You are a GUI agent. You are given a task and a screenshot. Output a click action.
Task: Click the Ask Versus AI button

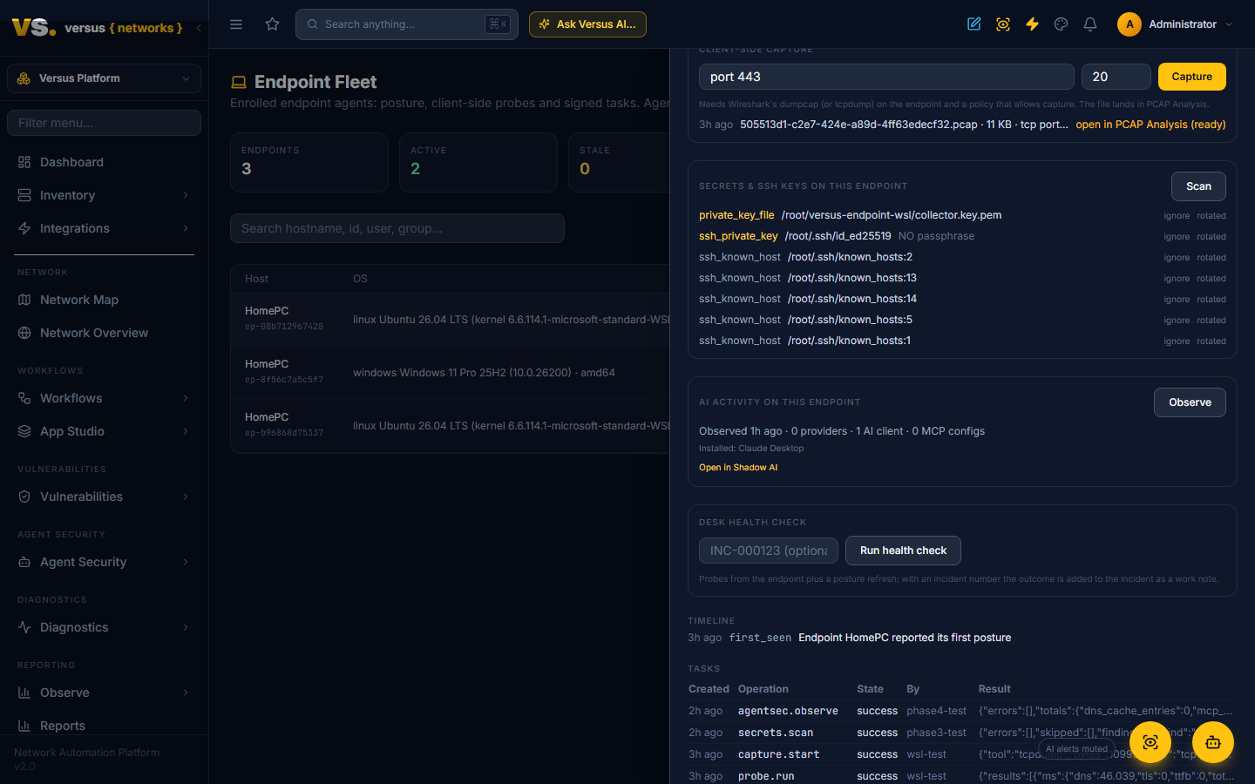pos(587,24)
